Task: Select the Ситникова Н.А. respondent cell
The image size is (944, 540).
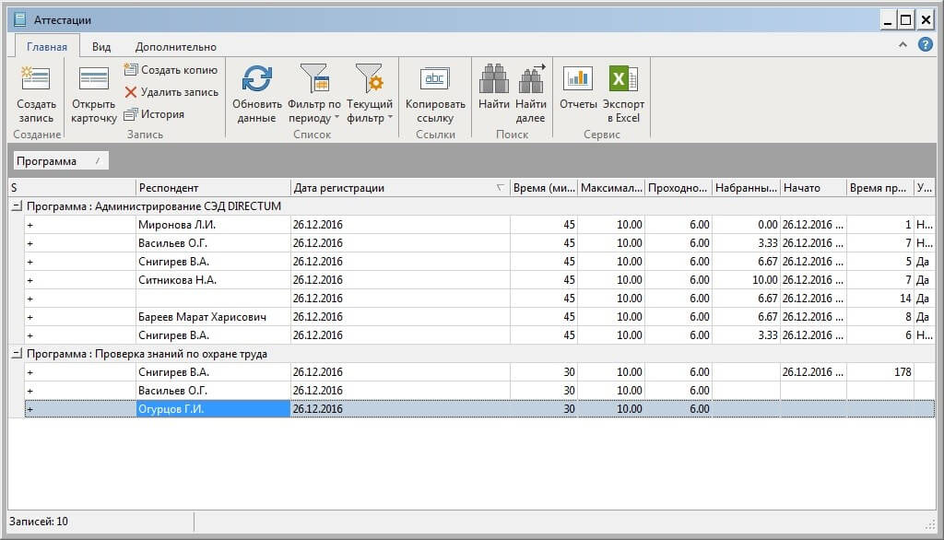Action: coord(213,280)
